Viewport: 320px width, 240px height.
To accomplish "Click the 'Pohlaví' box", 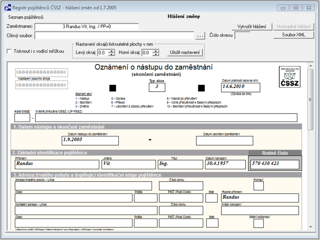I will pyautogui.click(x=258, y=186).
